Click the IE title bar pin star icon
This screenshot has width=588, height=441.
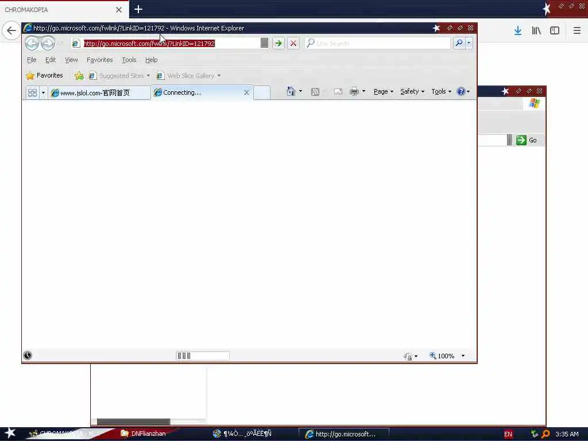pyautogui.click(x=436, y=28)
